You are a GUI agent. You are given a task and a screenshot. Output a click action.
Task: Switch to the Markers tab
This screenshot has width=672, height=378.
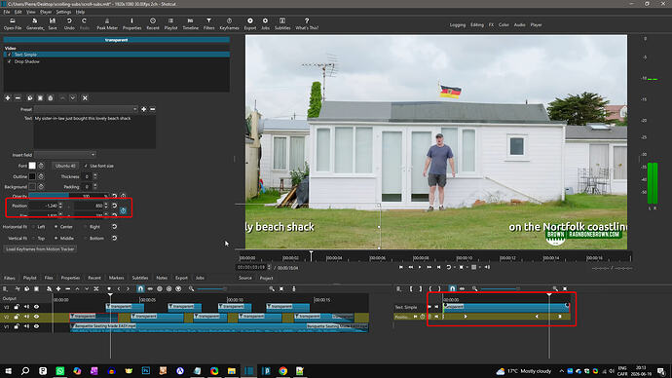coord(116,278)
